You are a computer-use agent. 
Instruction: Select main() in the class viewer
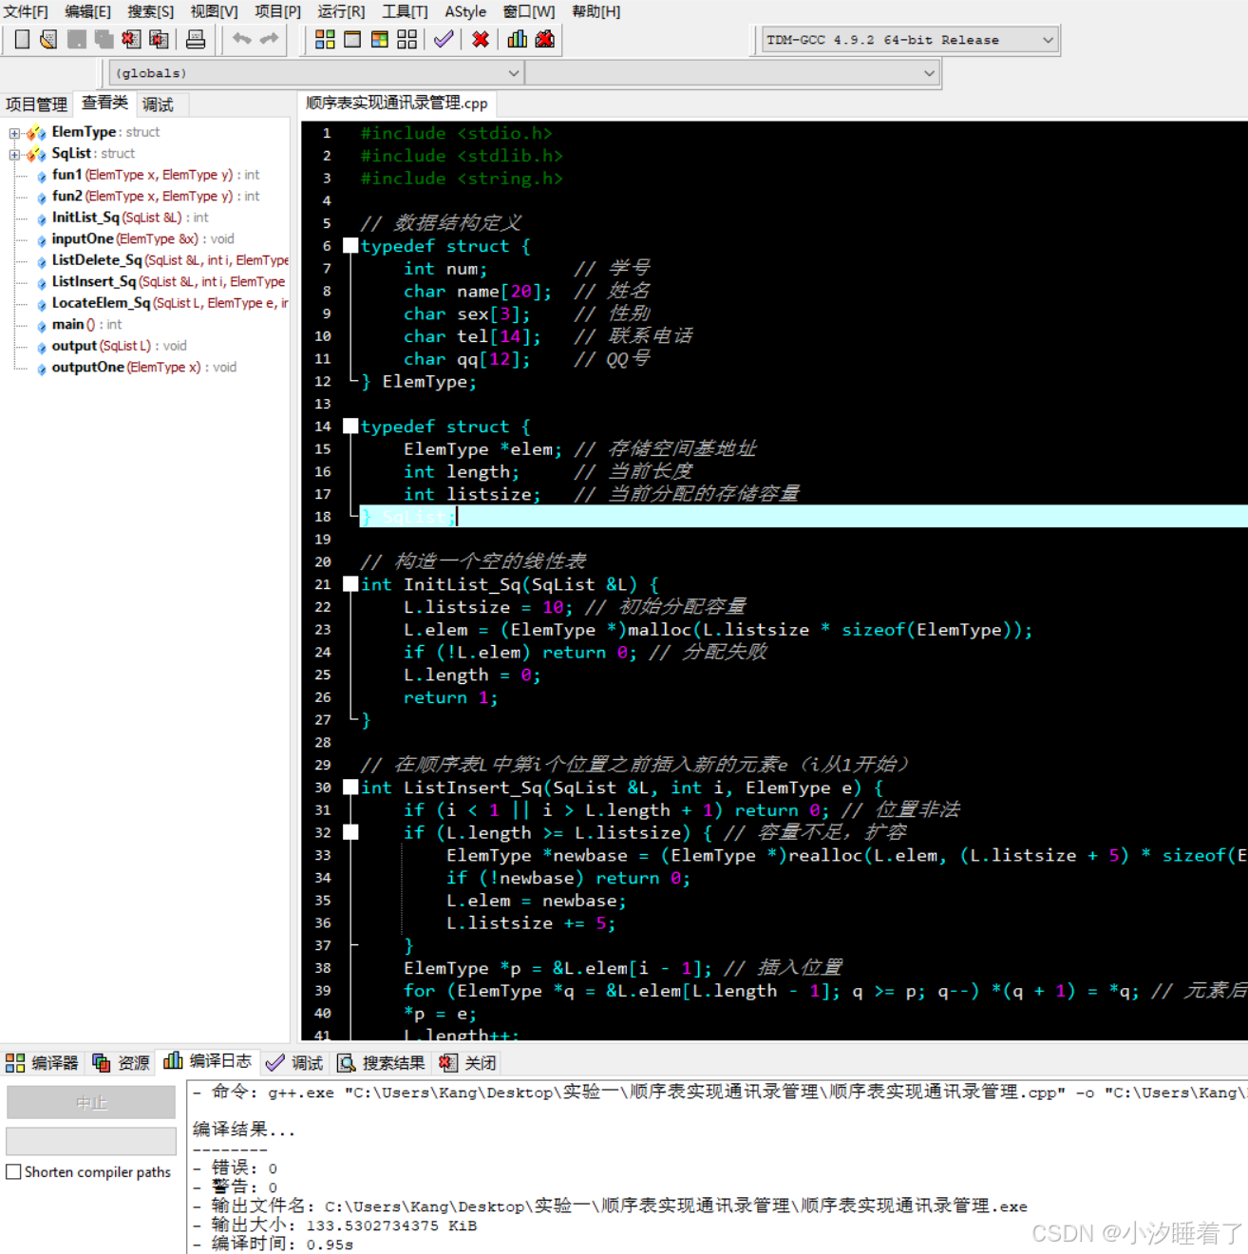68,324
